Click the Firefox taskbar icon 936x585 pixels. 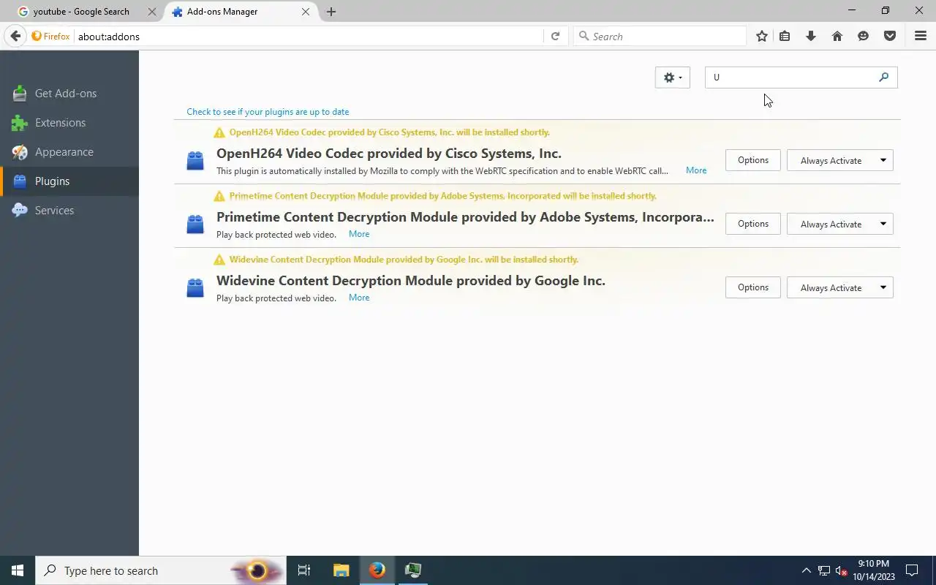(x=377, y=570)
